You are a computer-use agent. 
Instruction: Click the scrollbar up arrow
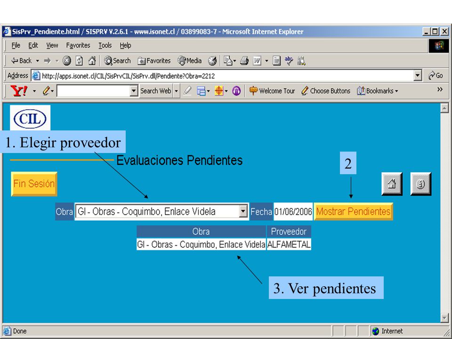point(444,108)
